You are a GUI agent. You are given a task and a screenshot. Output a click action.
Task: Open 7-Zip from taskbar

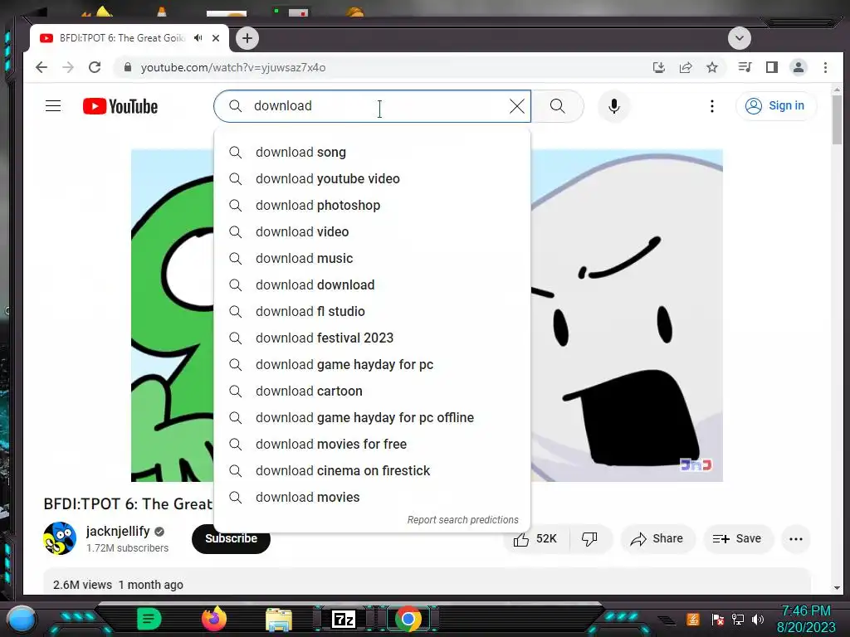[x=343, y=619]
